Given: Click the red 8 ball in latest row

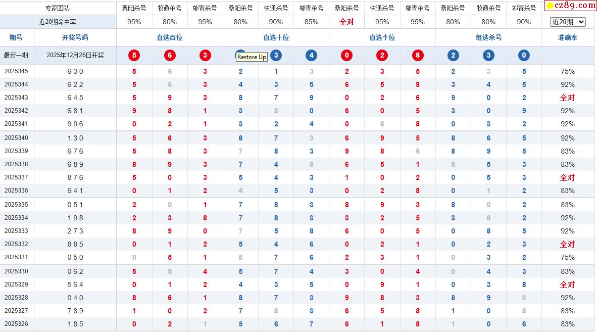Looking at the screenshot, I should click(418, 55).
